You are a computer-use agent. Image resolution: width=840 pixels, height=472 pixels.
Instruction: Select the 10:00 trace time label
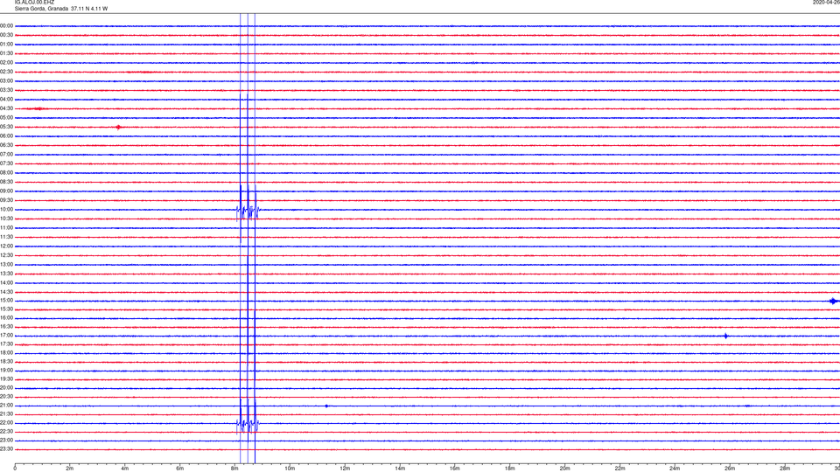pyautogui.click(x=6, y=209)
